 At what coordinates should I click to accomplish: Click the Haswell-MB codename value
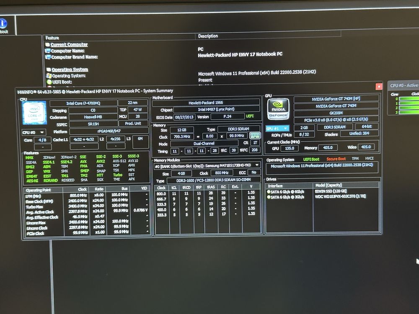coord(93,117)
